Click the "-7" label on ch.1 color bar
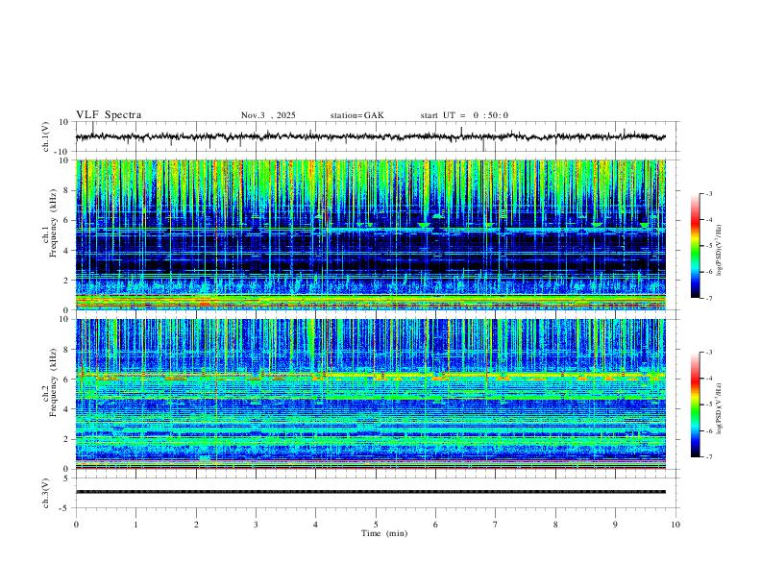The width and height of the screenshot is (761, 588). 708,298
